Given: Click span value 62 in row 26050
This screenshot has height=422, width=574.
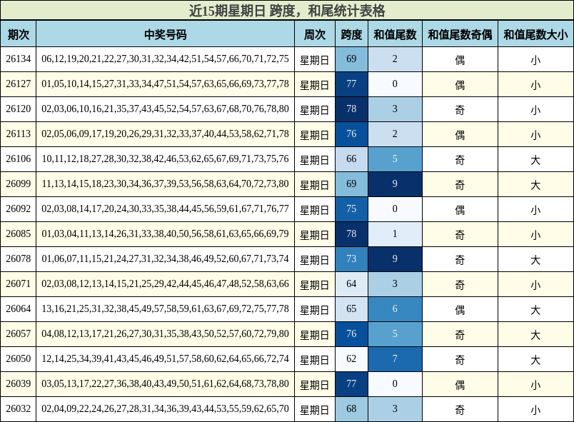Looking at the screenshot, I should coord(351,358).
